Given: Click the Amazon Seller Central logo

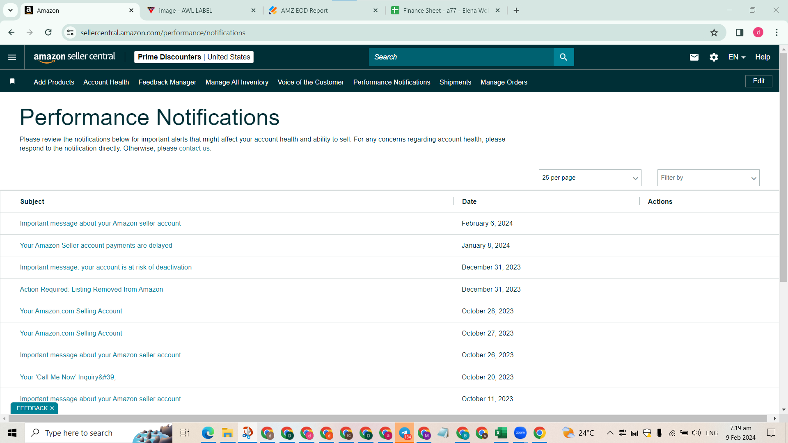Looking at the screenshot, I should coord(75,57).
